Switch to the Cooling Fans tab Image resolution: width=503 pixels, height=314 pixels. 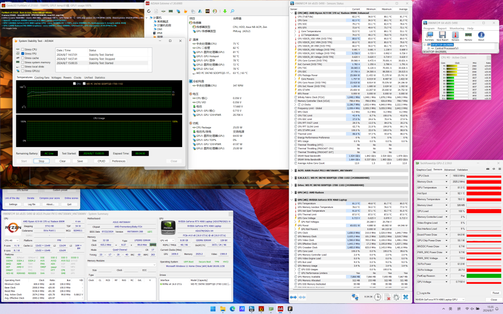[42, 78]
